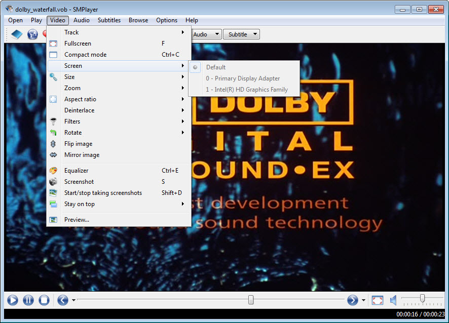Click the Preview menu icon
Screen dimensions: 449x323
click(53, 220)
